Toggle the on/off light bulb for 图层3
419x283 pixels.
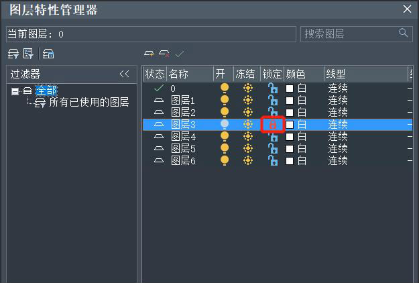coord(225,124)
